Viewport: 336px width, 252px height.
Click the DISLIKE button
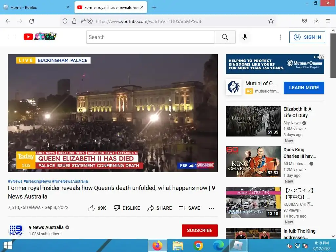[x=127, y=208]
